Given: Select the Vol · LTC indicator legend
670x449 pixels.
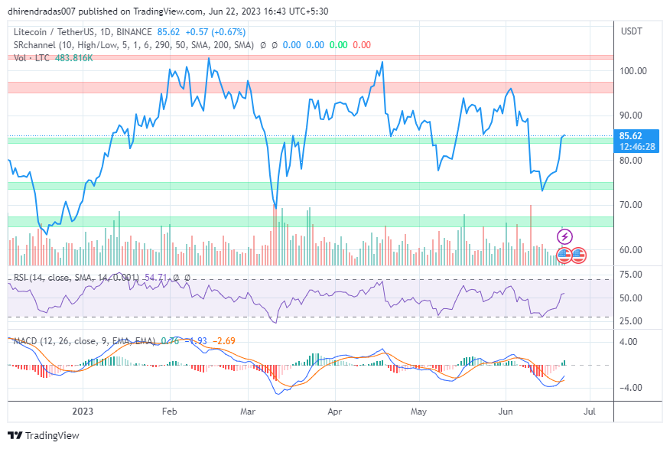Looking at the screenshot, I should (32, 58).
